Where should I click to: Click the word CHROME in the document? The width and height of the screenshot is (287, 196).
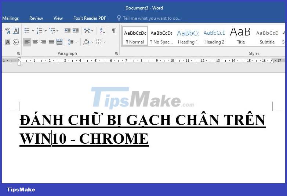[x=114, y=139]
